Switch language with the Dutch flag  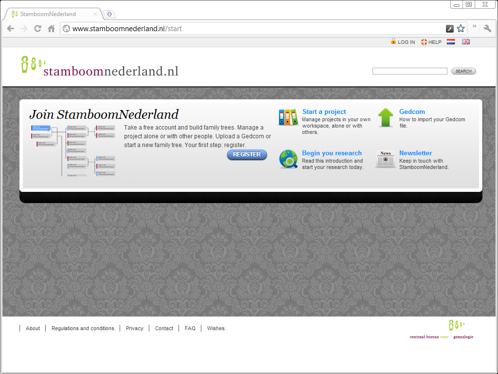(451, 42)
